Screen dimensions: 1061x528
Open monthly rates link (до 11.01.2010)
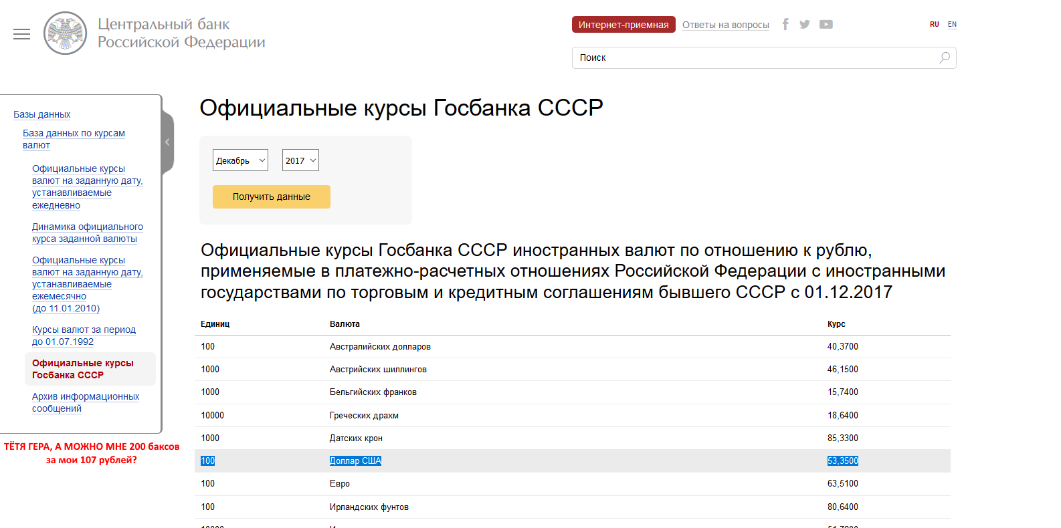(87, 284)
